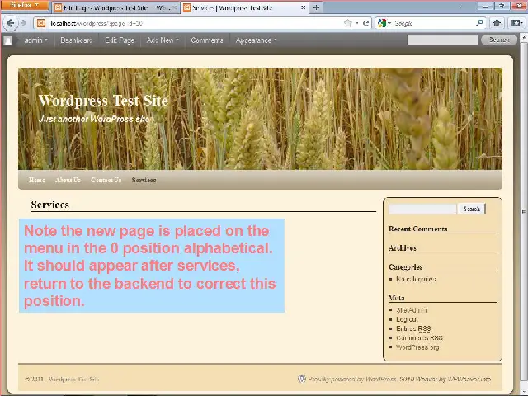Open the list all tabs dropdown
The image size is (528, 396).
coord(460,7)
